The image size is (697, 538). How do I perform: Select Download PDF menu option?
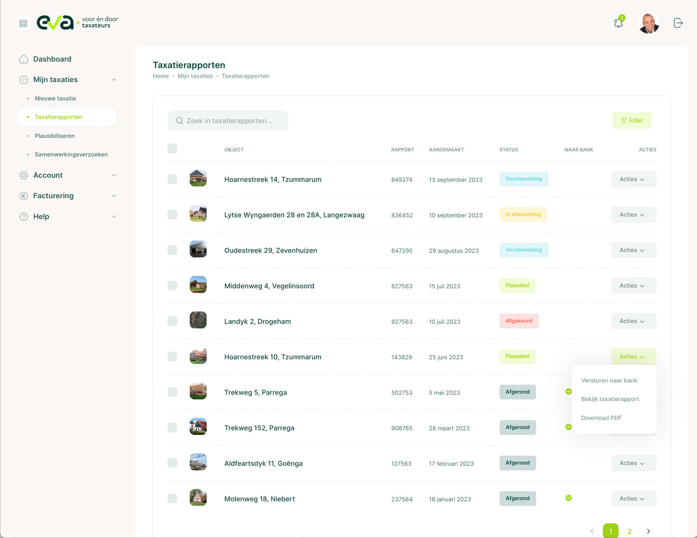[601, 418]
